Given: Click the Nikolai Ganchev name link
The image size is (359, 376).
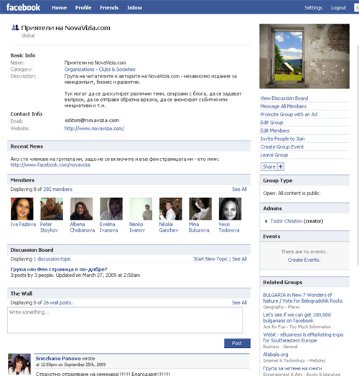Looking at the screenshot, I should (x=169, y=227).
